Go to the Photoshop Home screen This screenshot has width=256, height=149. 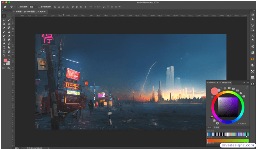(x=5, y=7)
